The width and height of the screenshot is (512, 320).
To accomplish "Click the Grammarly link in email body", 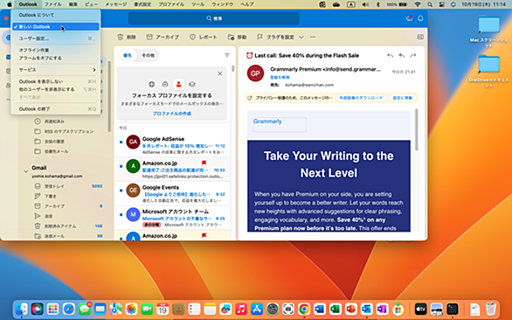I will 267,122.
